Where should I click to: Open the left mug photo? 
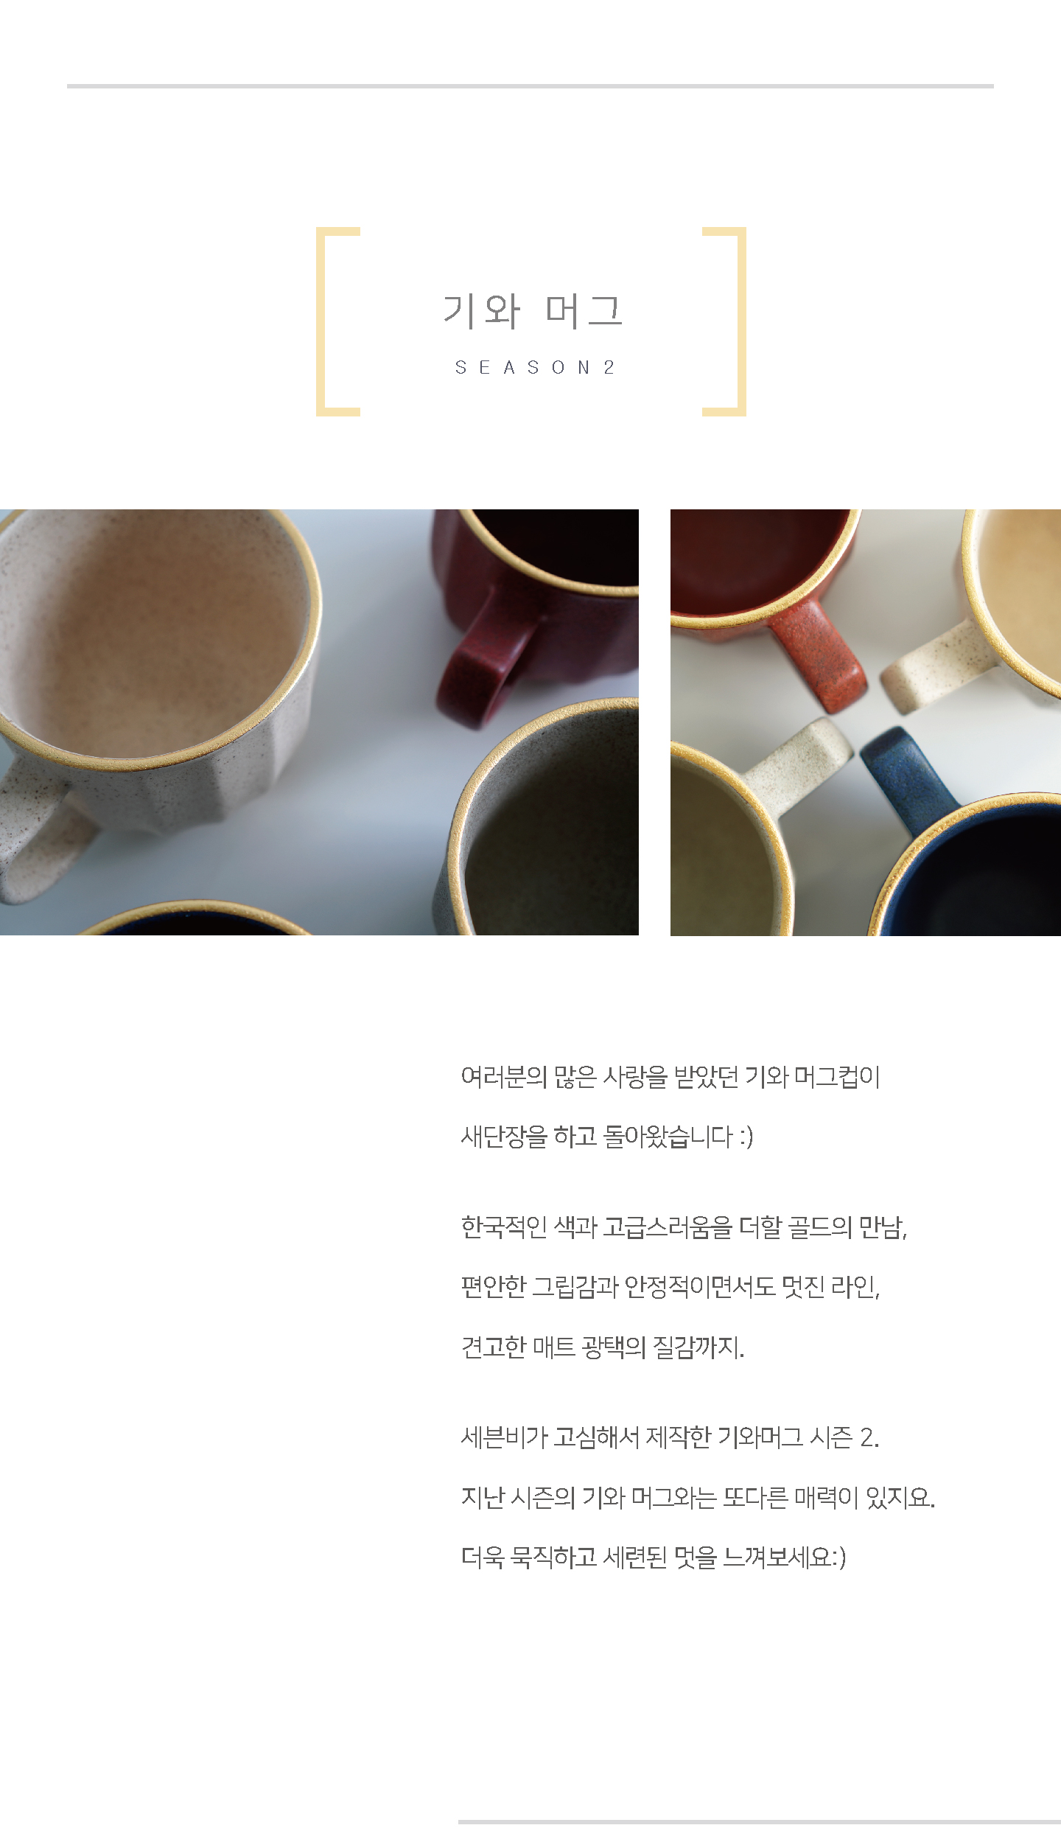click(319, 722)
